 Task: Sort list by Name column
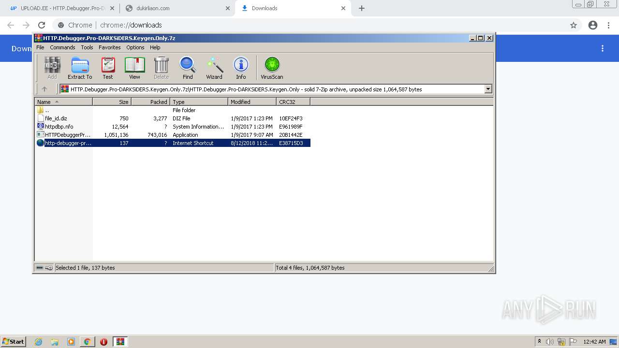point(63,101)
